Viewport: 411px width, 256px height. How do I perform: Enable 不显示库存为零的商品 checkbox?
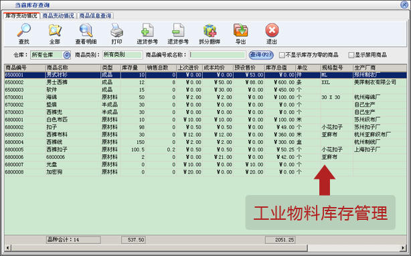[x=282, y=55]
